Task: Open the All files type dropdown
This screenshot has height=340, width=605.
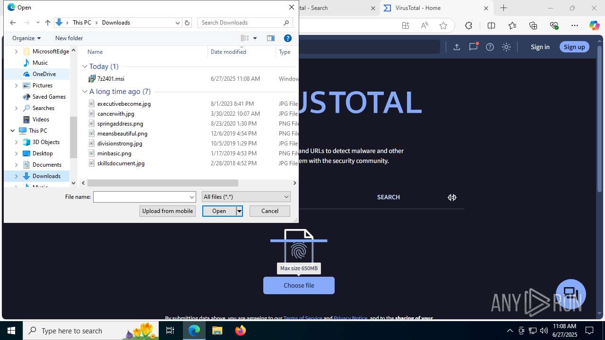Action: pyautogui.click(x=246, y=197)
